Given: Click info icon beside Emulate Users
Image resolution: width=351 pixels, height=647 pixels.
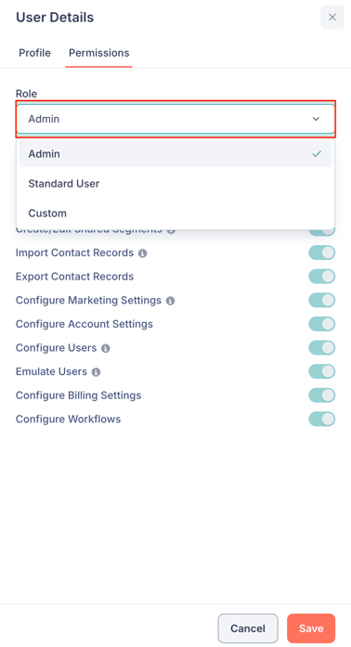Looking at the screenshot, I should [x=96, y=372].
